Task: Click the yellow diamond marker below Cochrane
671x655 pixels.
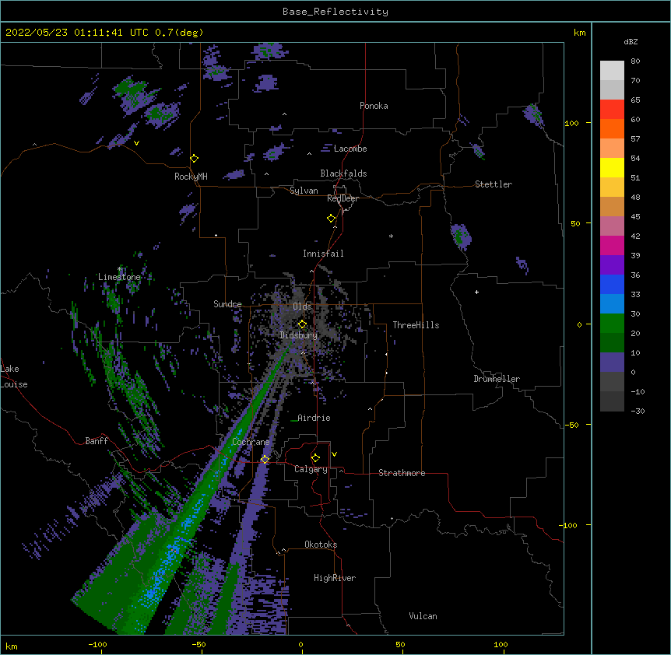Action: 265,460
